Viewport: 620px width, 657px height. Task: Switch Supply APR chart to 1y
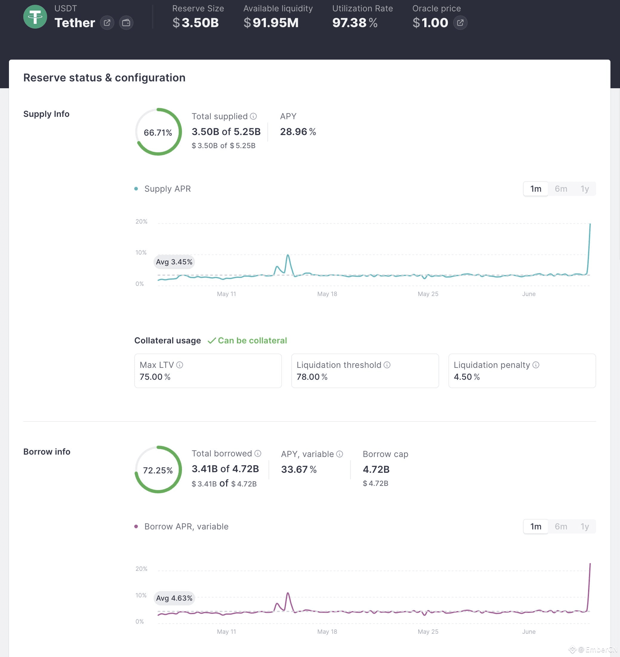(584, 189)
